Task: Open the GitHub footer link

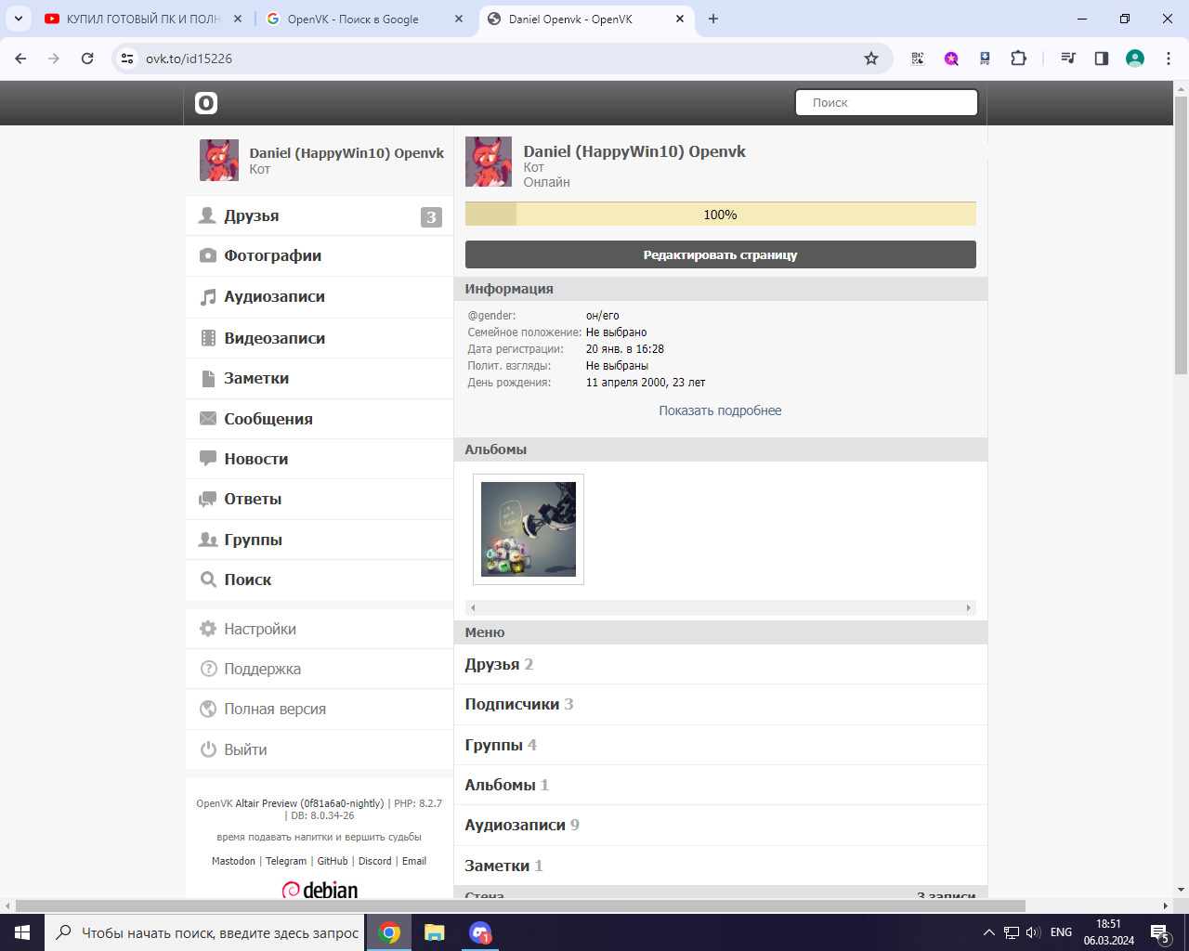Action: [333, 861]
